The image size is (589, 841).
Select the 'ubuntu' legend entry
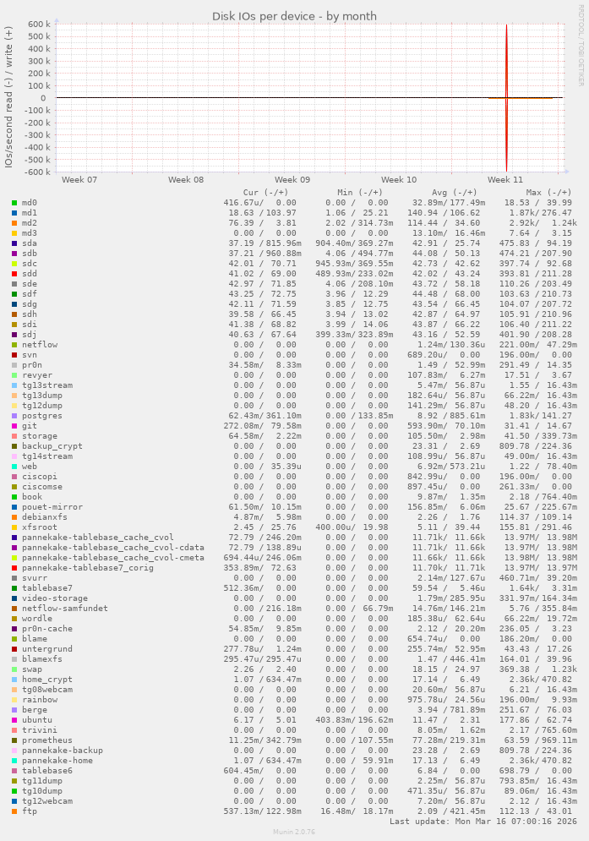pyautogui.click(x=37, y=720)
